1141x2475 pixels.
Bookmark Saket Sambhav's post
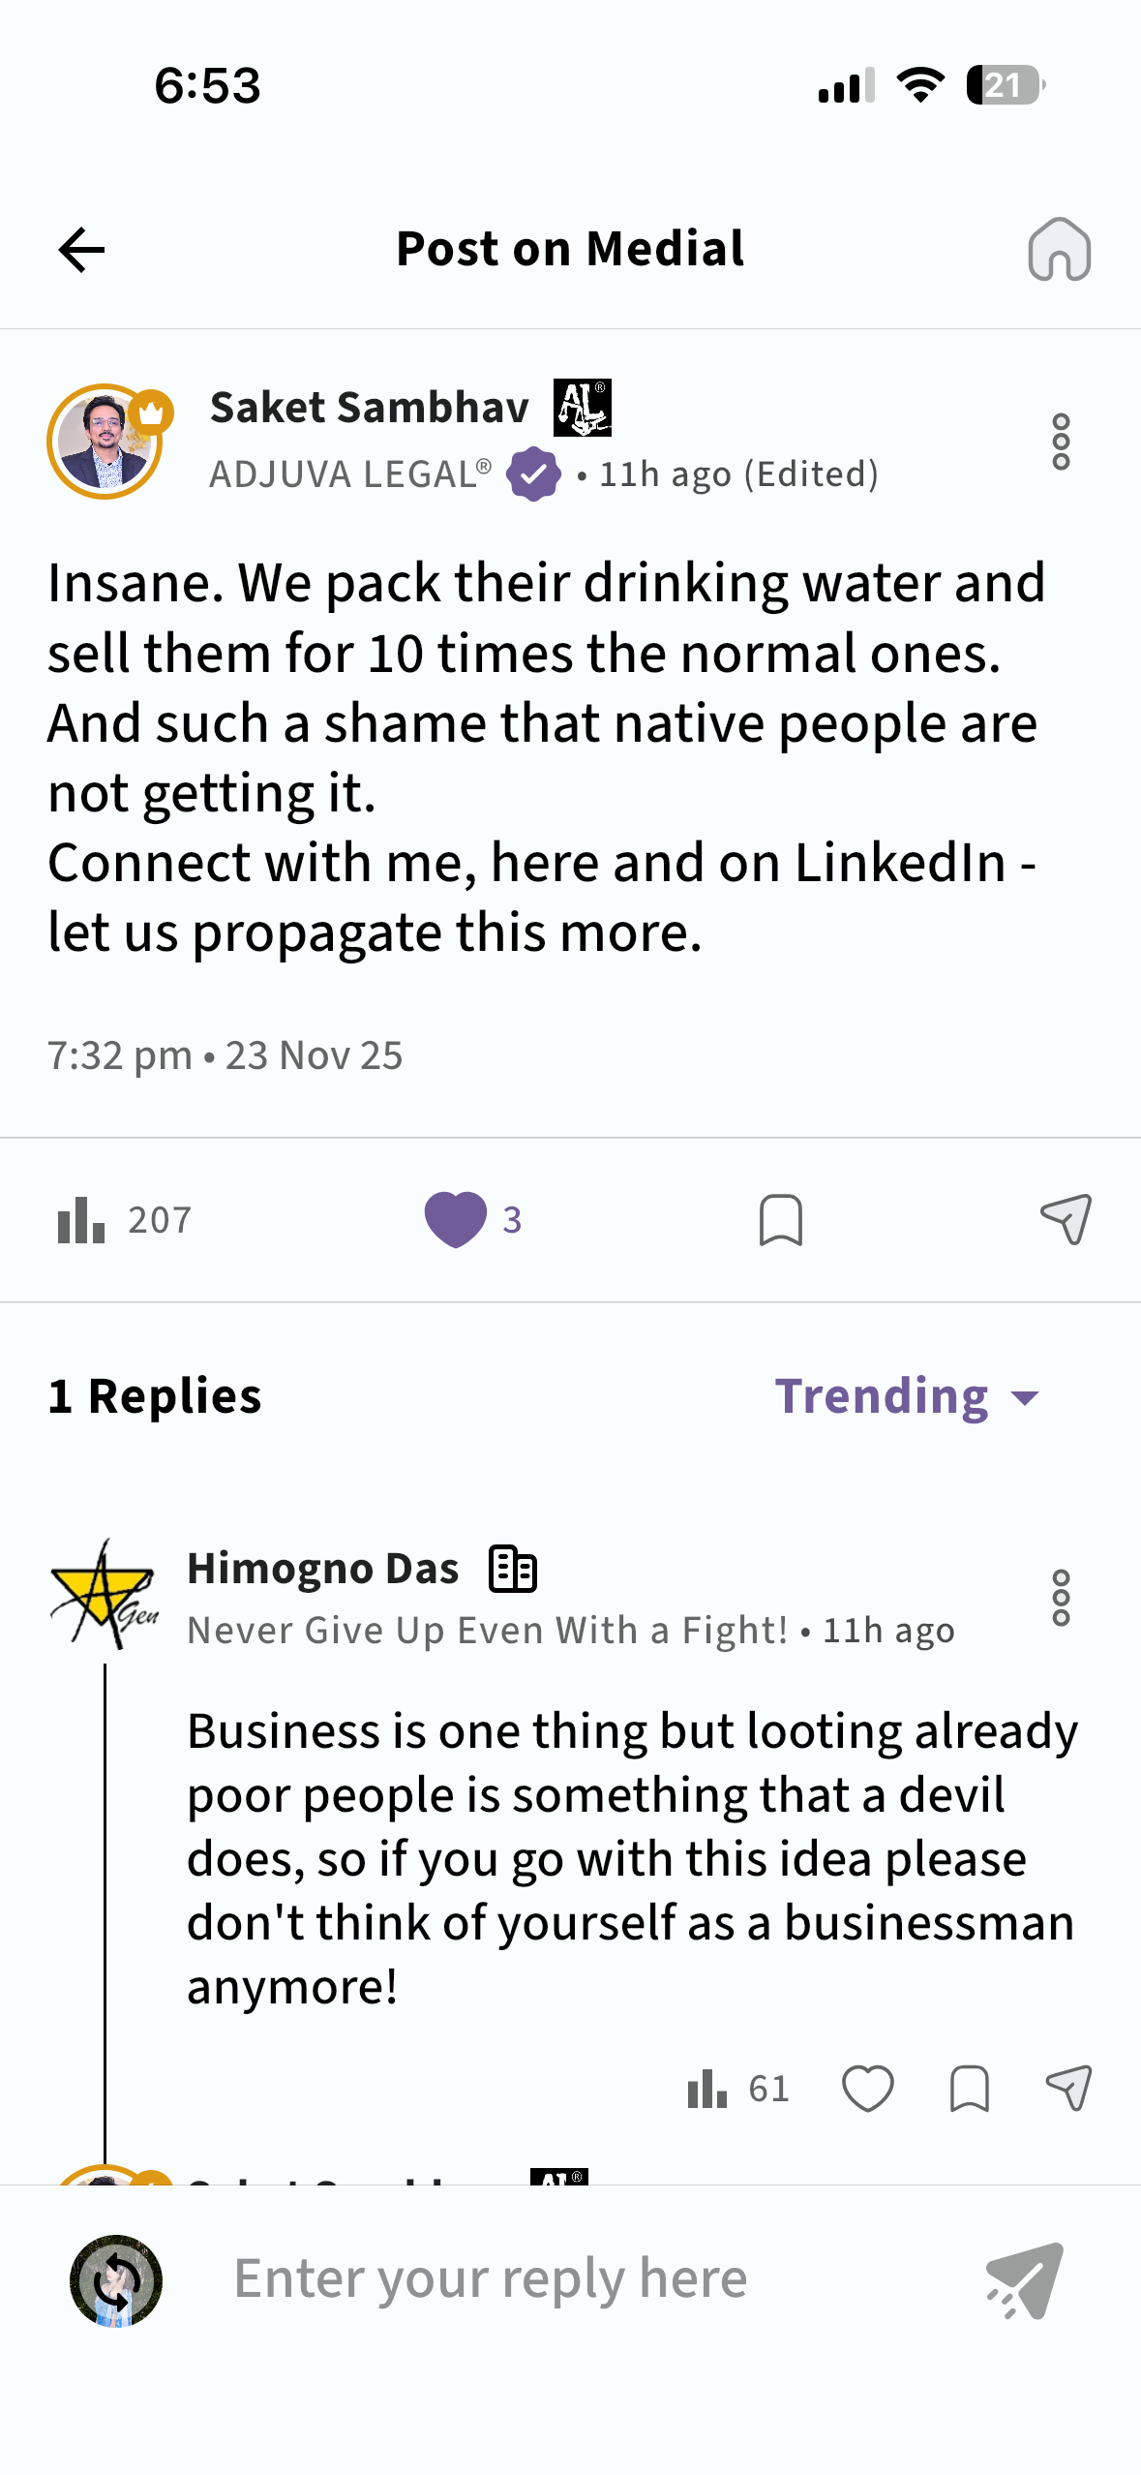pos(780,1219)
